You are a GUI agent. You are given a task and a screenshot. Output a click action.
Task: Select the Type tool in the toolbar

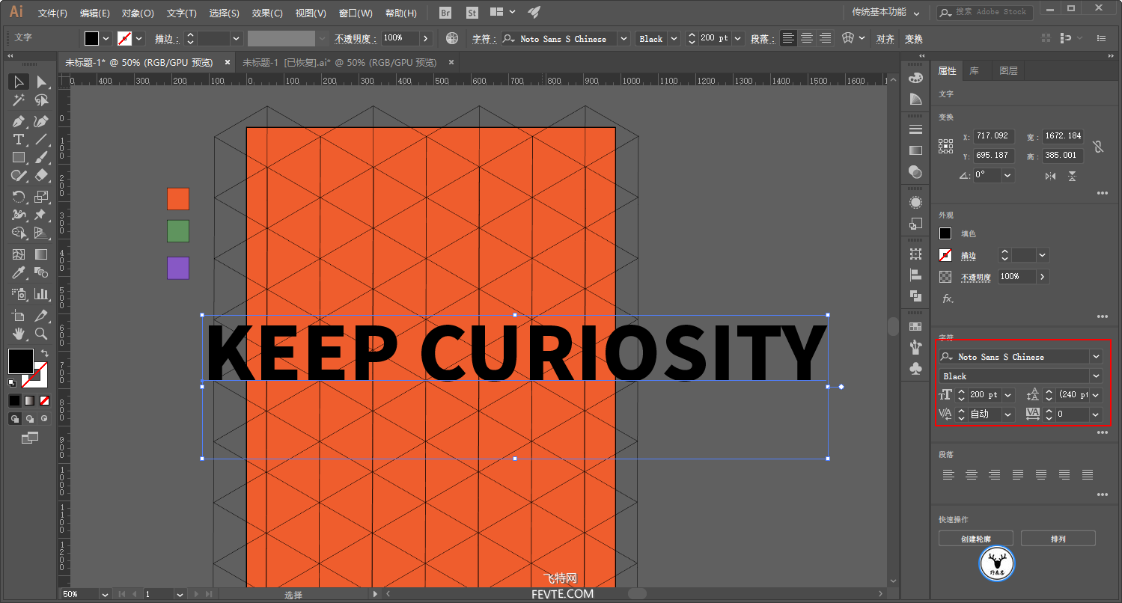19,140
